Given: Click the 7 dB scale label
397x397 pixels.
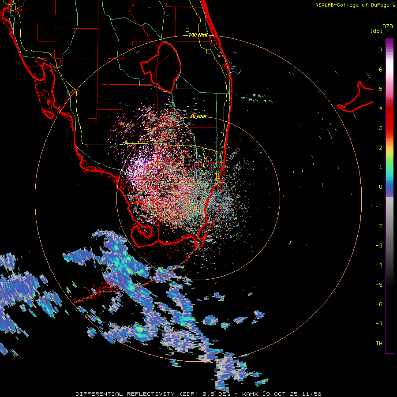Looking at the screenshot, I should (x=381, y=49).
